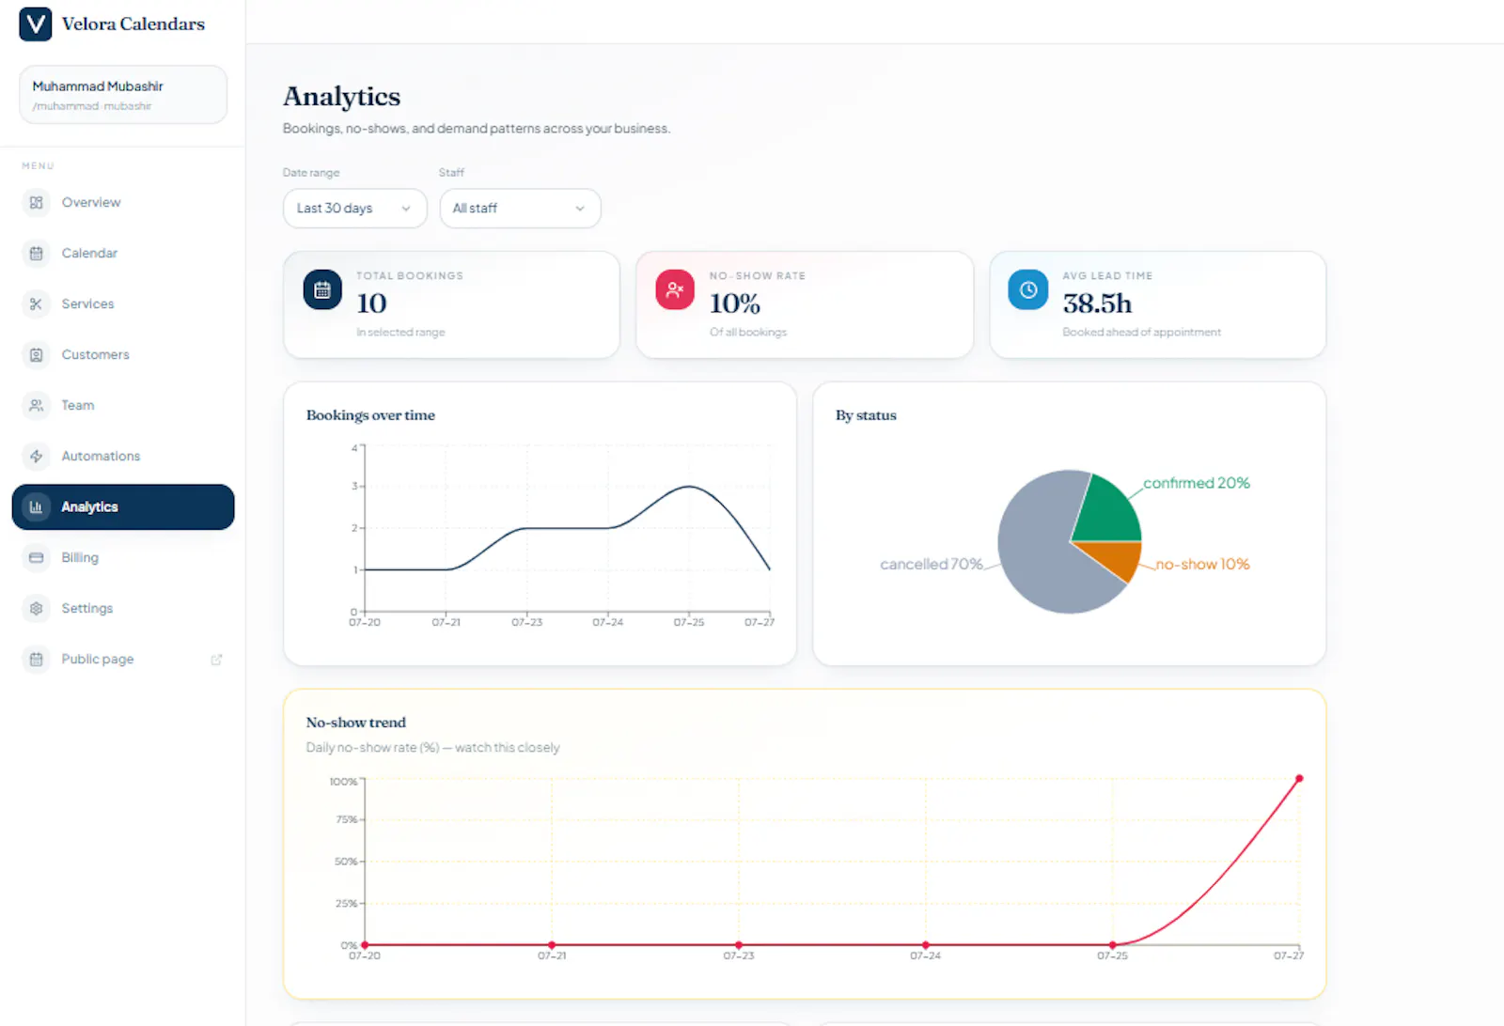This screenshot has height=1026, width=1504.
Task: Click the 'No-show trend' chart title
Action: click(356, 723)
